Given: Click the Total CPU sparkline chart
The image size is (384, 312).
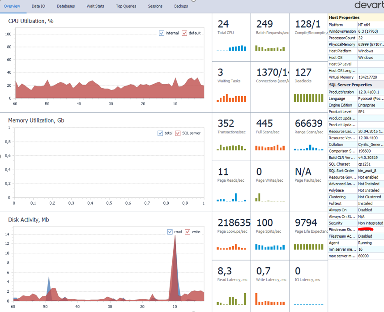Looking at the screenshot, I should pos(231,48).
